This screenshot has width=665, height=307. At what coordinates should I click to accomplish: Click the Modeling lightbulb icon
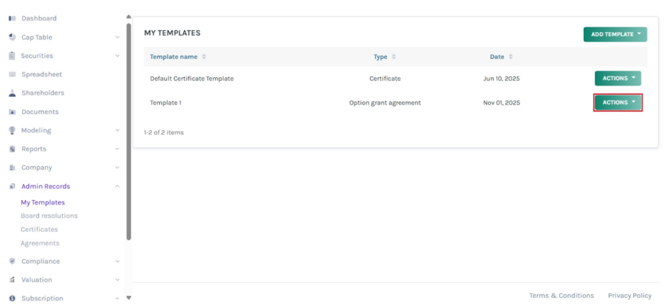tap(12, 130)
